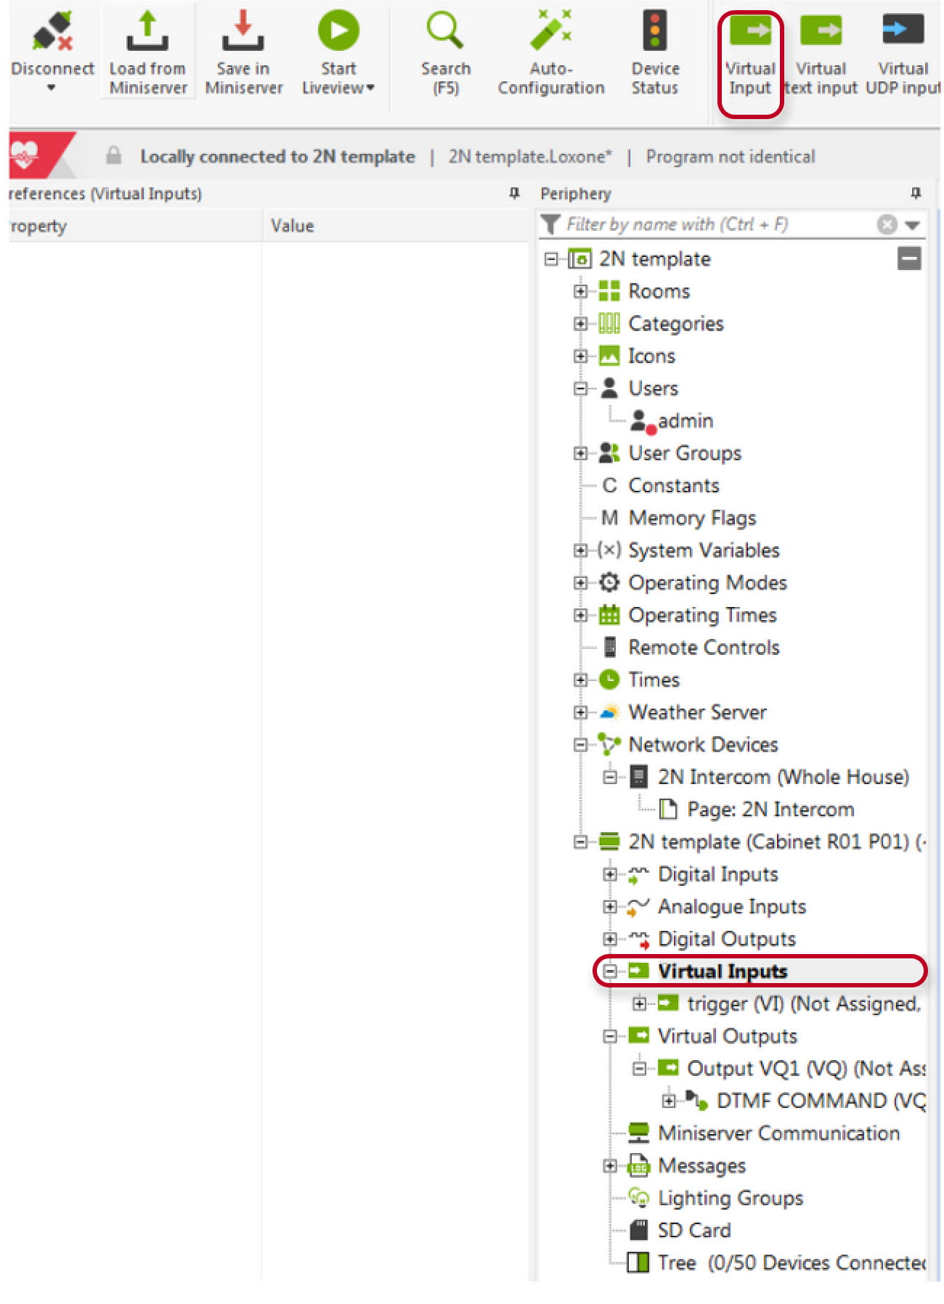944x1304 pixels.
Task: Select 2N Intercom (Whole House) device
Action: [x=783, y=777]
